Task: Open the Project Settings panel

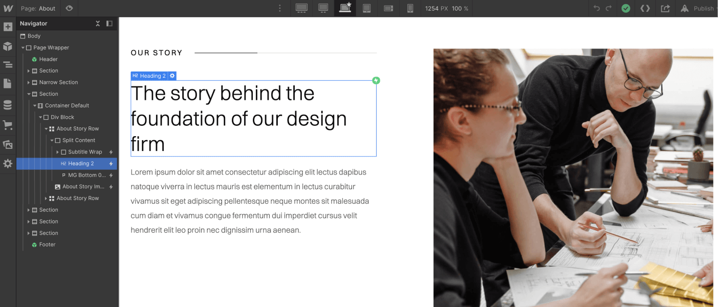Action: [8, 163]
